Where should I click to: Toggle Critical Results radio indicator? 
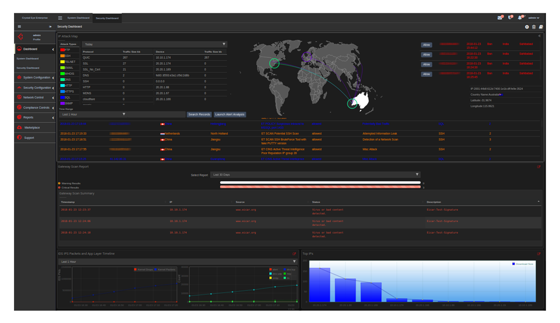click(59, 187)
